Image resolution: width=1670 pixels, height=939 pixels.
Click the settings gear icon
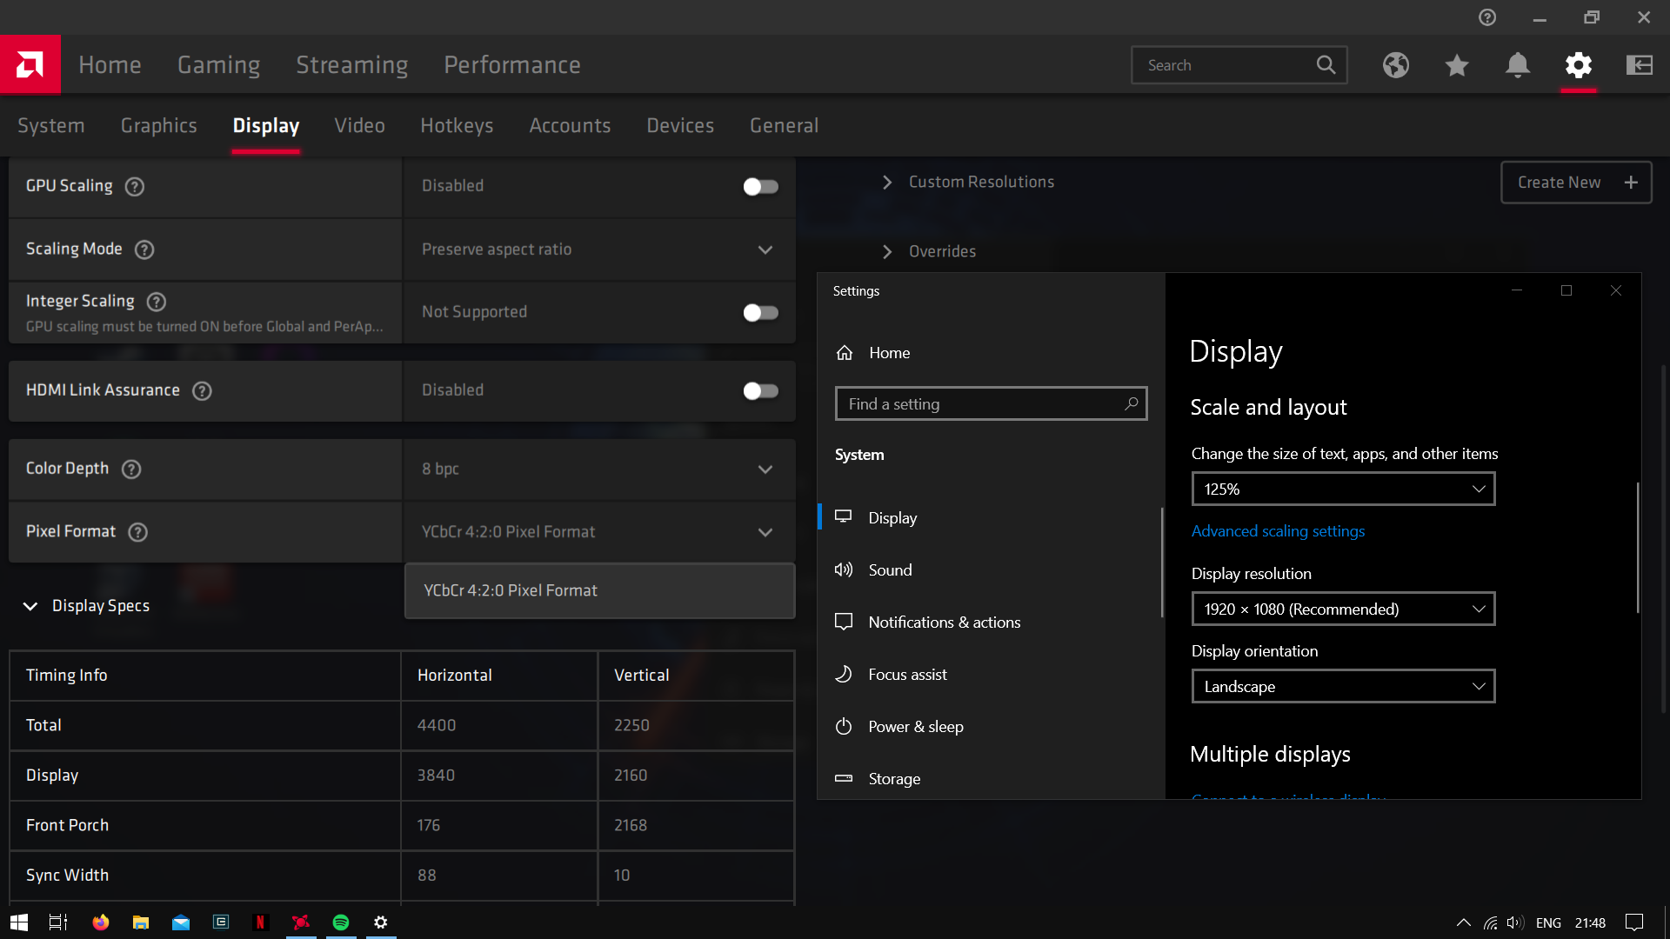[1579, 65]
